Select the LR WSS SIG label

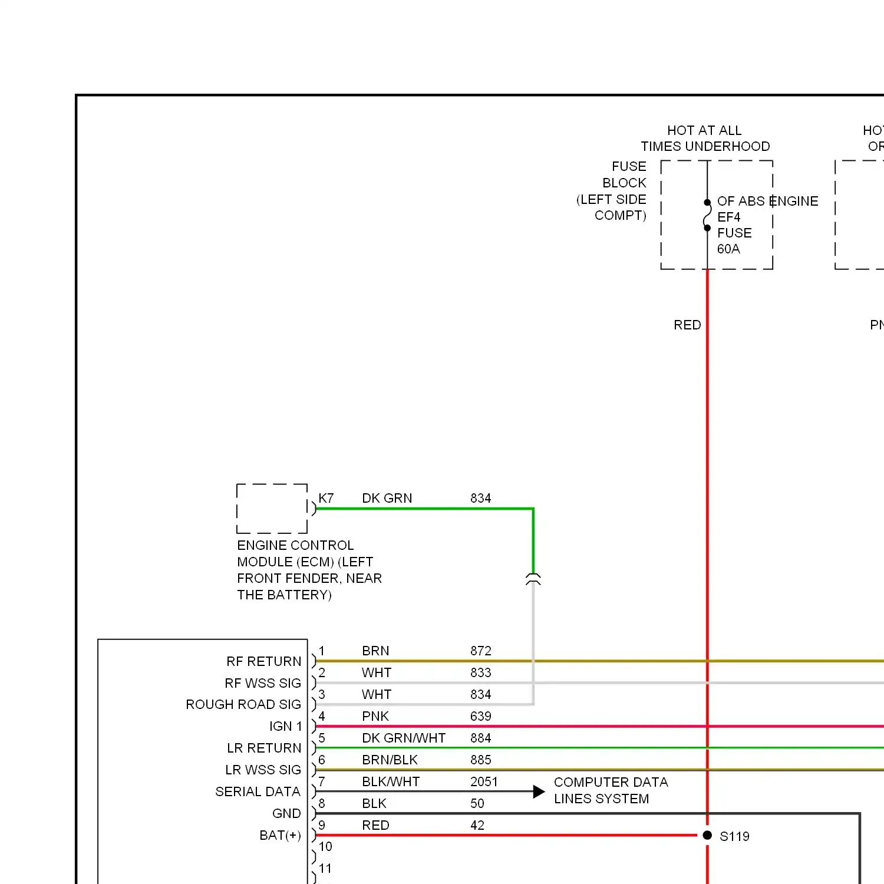pyautogui.click(x=263, y=770)
